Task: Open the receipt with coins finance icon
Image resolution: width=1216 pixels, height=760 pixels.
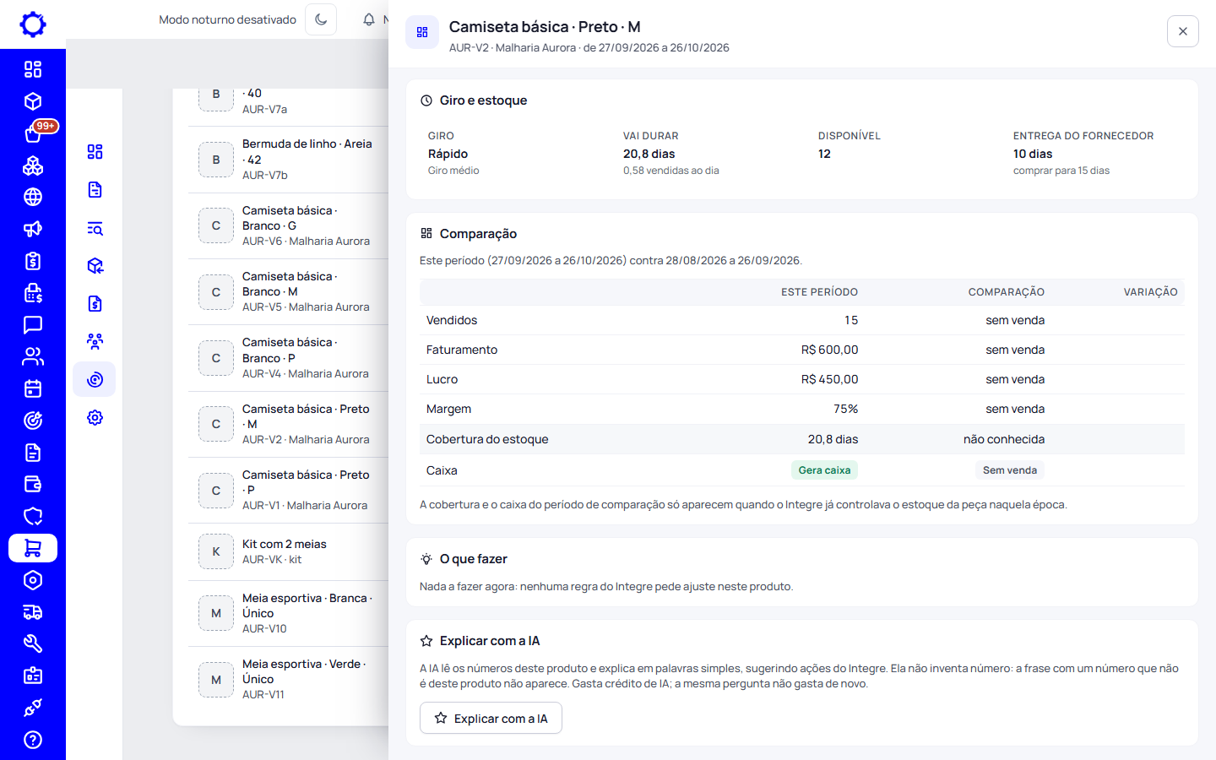Action: [x=33, y=293]
